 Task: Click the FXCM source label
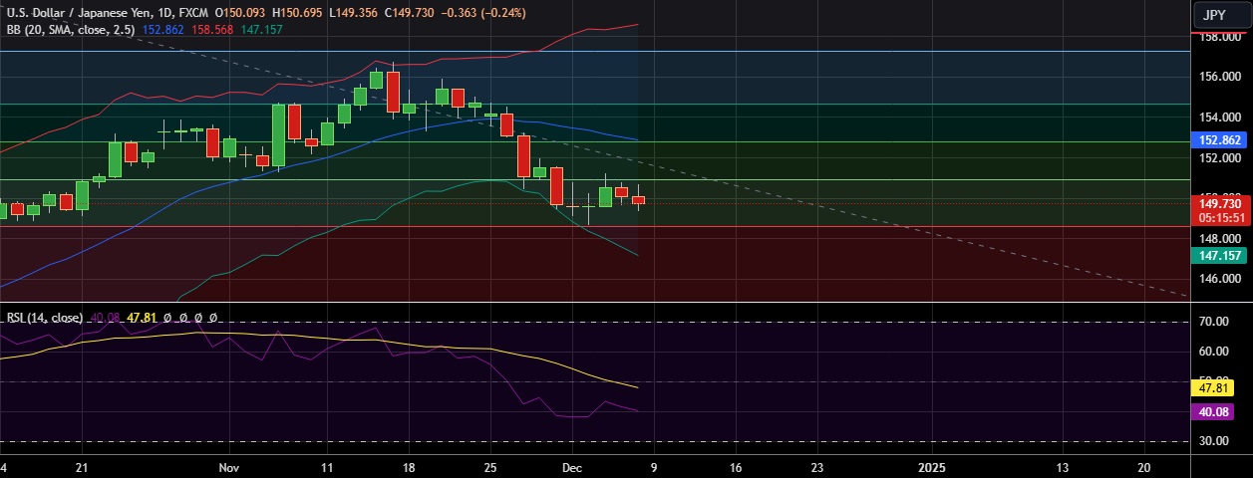coord(192,13)
